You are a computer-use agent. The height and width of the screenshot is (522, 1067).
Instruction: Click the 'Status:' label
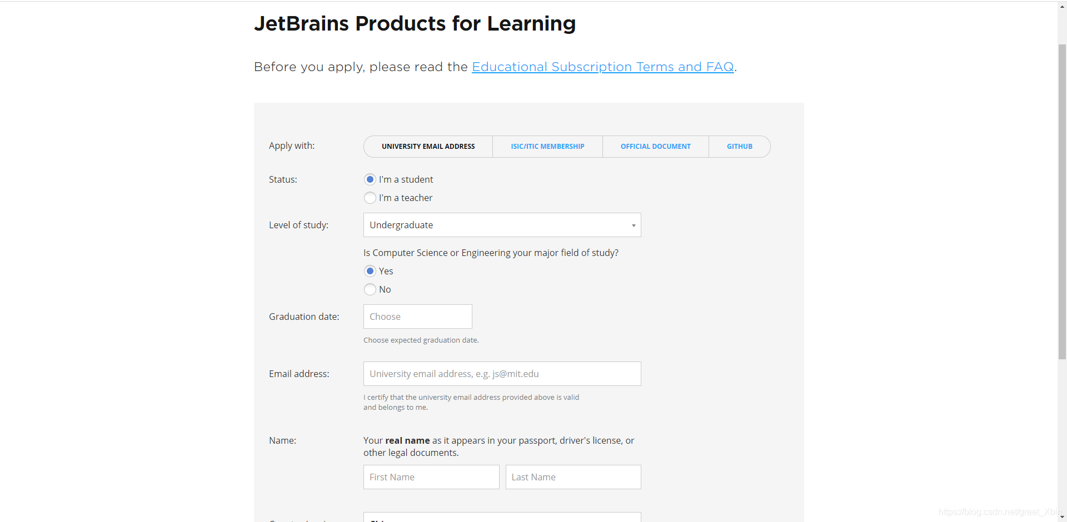[283, 179]
